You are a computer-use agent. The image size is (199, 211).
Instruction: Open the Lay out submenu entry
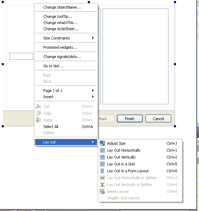pyautogui.click(x=66, y=142)
